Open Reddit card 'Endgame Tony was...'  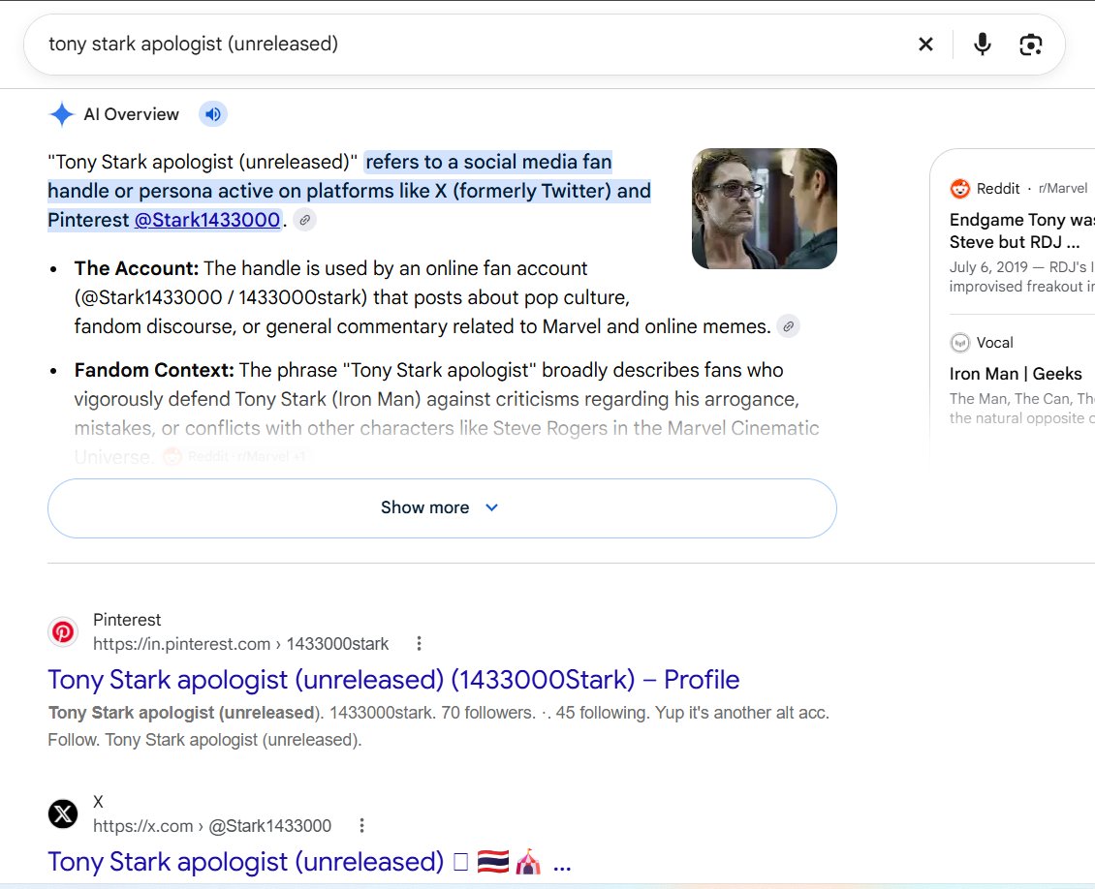point(1021,231)
